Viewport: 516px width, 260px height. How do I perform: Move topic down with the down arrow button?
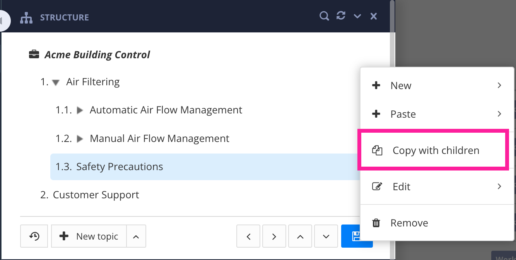pyautogui.click(x=326, y=236)
